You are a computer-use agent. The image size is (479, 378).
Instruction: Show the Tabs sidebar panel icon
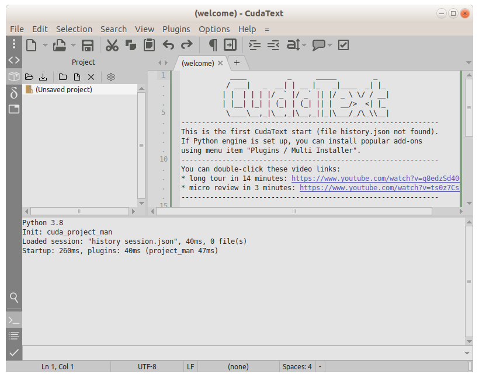14,109
